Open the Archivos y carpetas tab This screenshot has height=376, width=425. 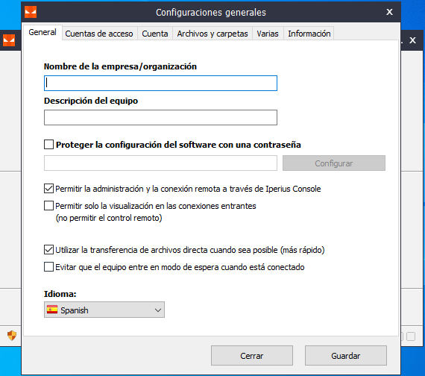[x=212, y=34]
